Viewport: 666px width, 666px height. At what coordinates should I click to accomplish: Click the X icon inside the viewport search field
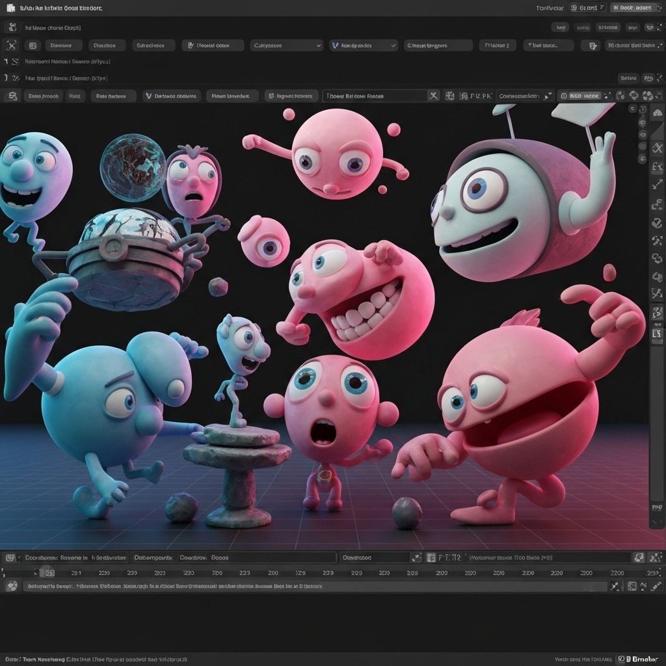click(434, 96)
